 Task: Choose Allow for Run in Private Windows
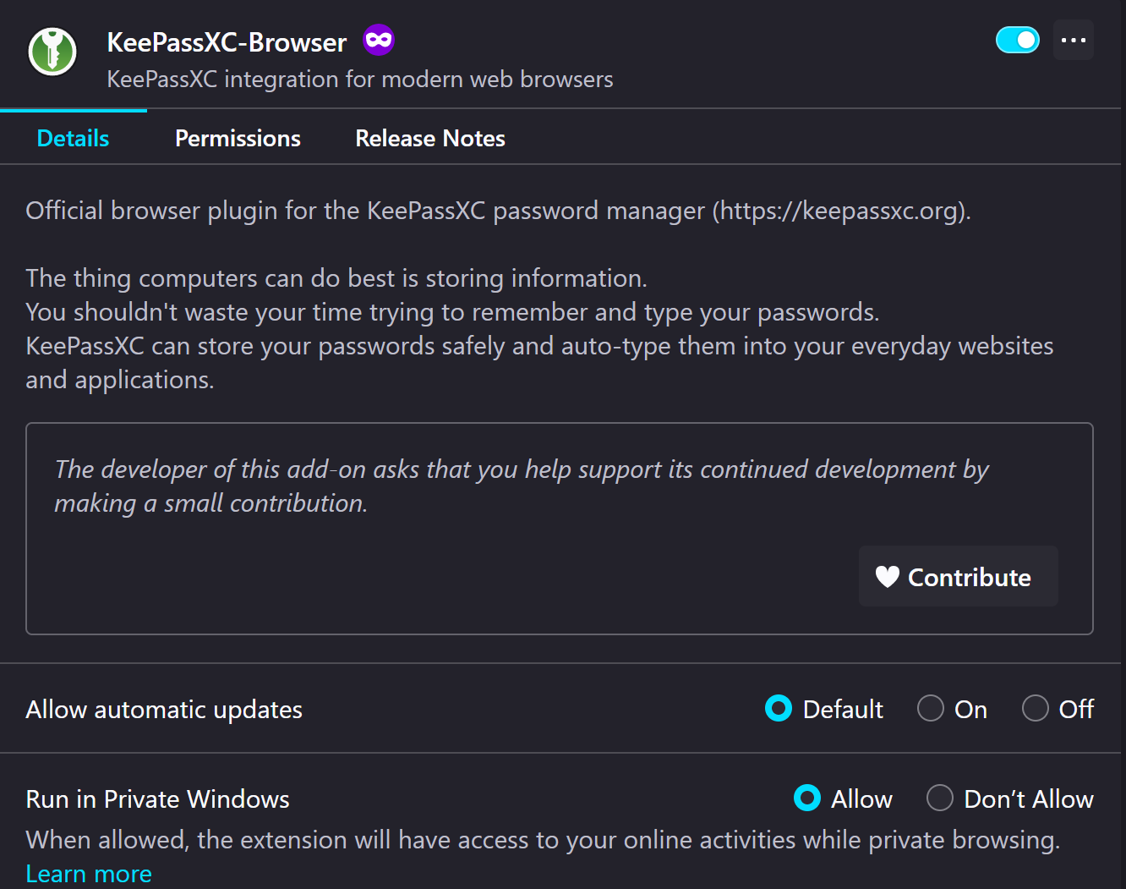tap(806, 798)
